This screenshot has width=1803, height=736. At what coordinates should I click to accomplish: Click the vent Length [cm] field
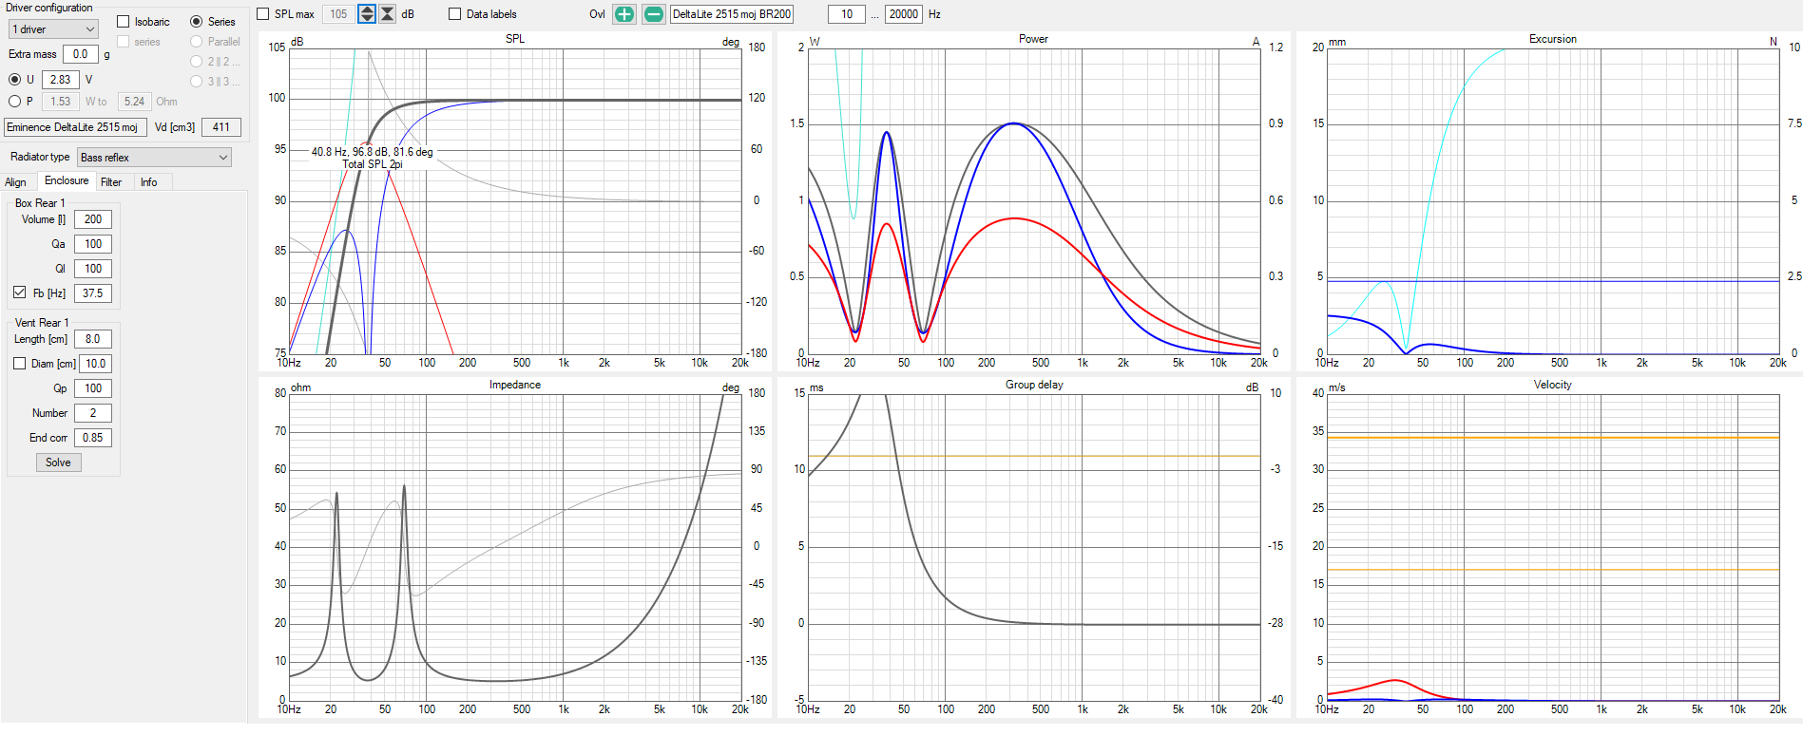[x=93, y=339]
